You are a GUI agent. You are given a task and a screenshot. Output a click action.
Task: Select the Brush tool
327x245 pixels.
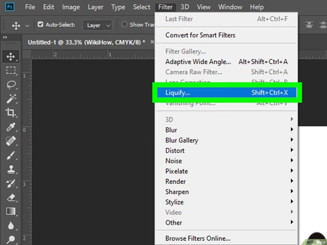(x=11, y=155)
